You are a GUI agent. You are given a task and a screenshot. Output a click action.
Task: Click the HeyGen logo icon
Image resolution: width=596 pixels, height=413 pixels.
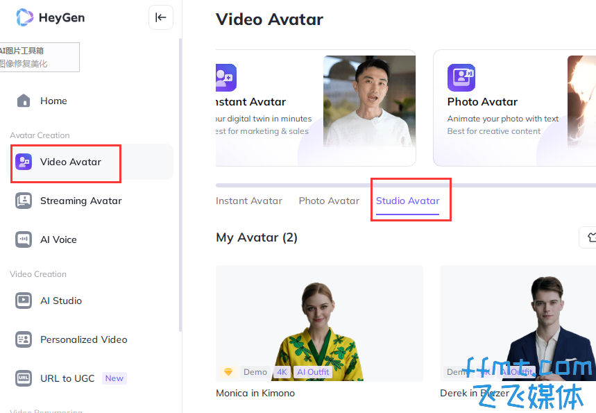click(25, 17)
